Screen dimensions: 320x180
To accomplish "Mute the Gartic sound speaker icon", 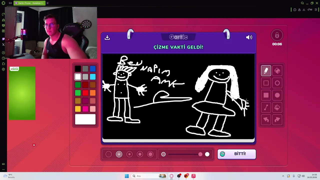I will pyautogui.click(x=249, y=37).
